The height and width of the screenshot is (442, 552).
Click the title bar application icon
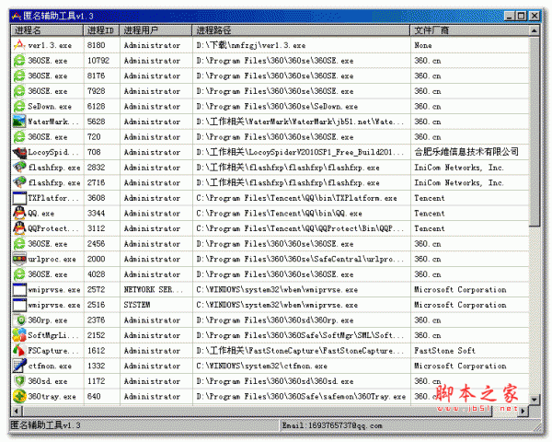17,16
